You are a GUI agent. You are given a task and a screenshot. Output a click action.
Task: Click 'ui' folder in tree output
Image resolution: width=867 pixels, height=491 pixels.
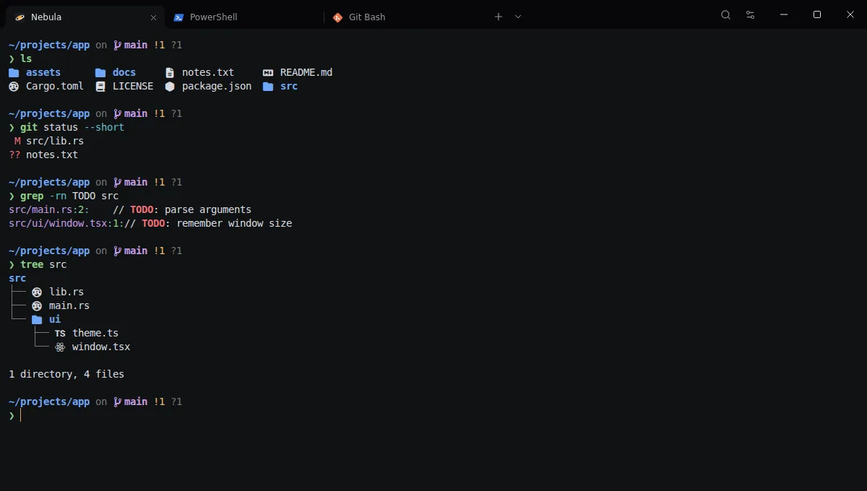(55, 319)
